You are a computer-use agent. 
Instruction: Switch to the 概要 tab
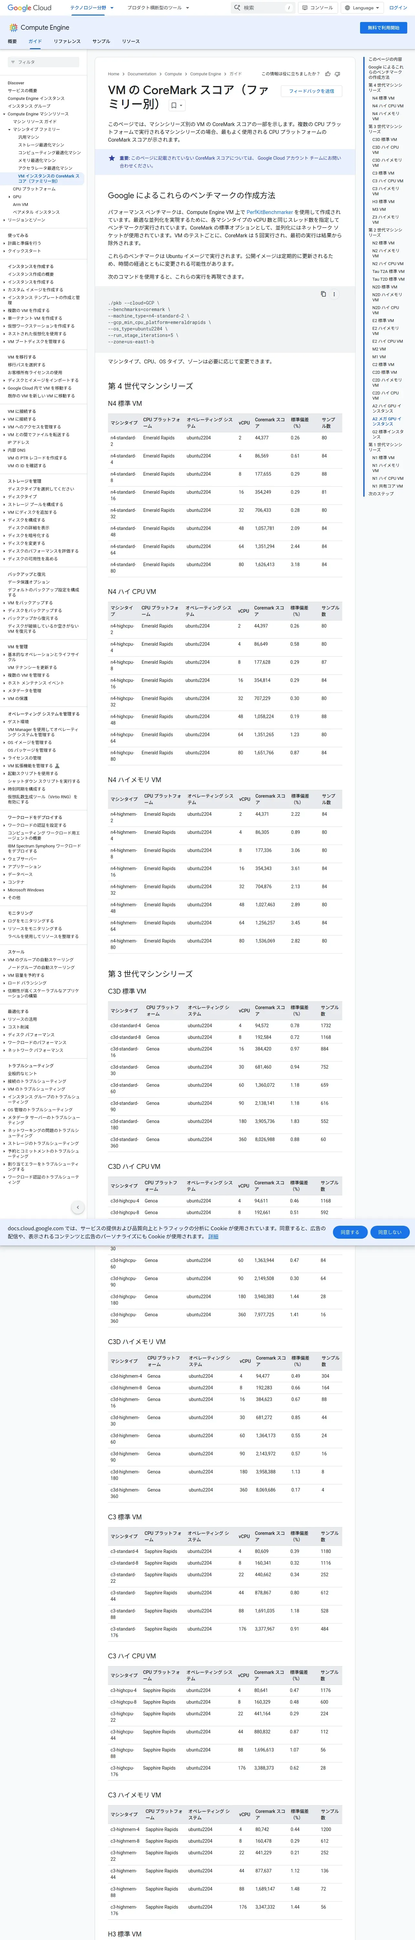coord(12,41)
